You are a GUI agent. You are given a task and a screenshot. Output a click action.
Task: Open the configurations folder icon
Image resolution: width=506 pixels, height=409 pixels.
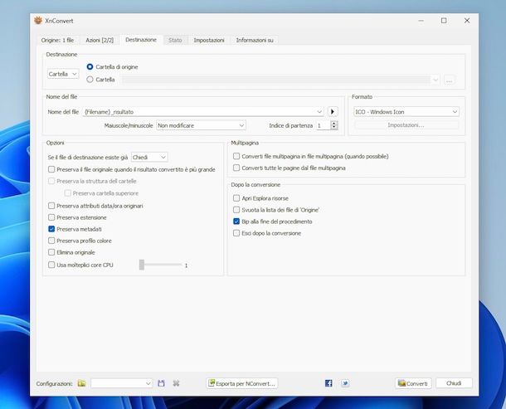pyautogui.click(x=81, y=383)
